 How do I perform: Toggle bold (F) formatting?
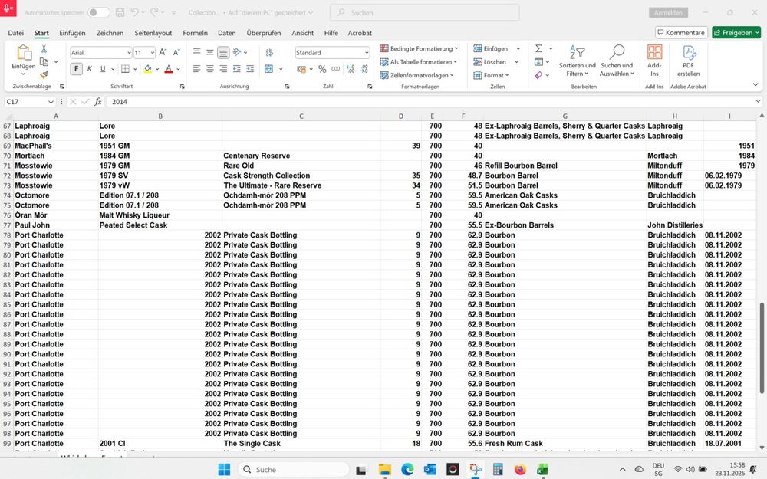click(x=77, y=69)
